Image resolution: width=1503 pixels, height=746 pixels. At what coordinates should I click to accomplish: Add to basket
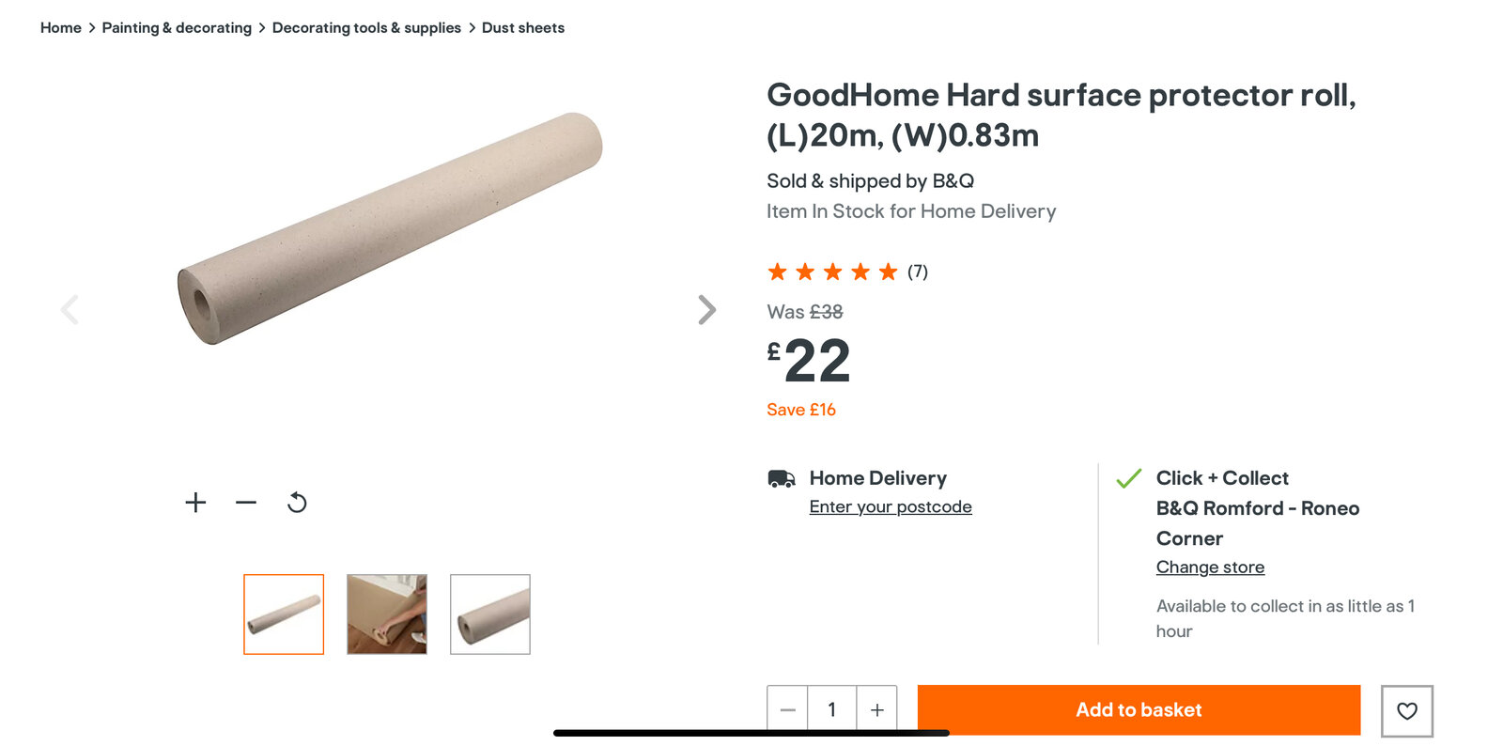pyautogui.click(x=1139, y=710)
